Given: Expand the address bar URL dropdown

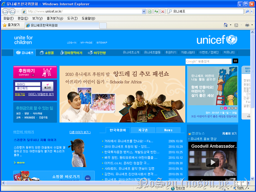Looking at the screenshot, I should coord(144,12).
